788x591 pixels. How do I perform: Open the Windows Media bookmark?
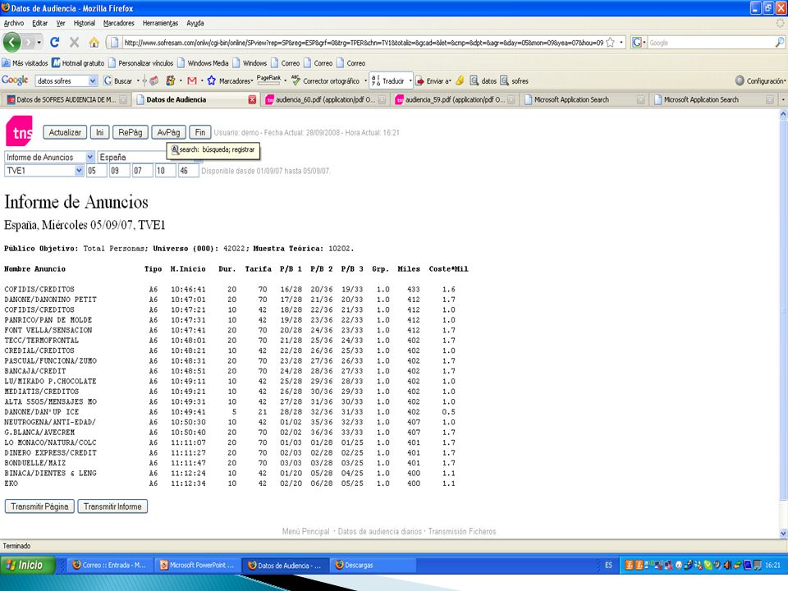[x=203, y=63]
